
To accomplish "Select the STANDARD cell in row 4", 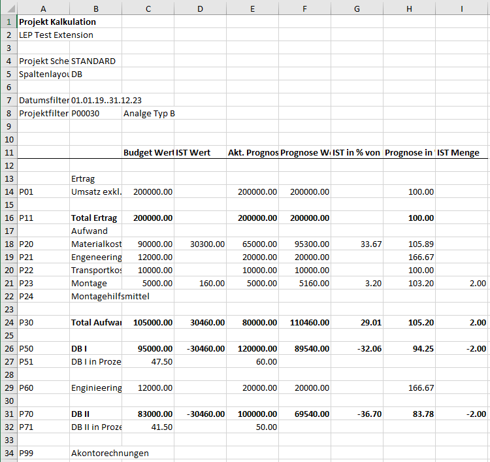I will 95,61.
